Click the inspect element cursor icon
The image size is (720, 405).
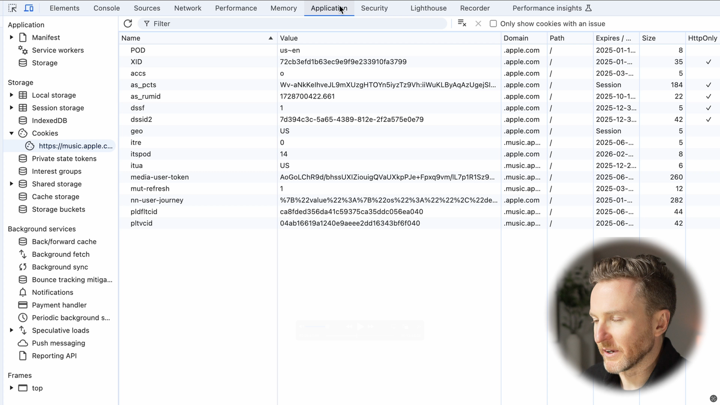coord(12,8)
